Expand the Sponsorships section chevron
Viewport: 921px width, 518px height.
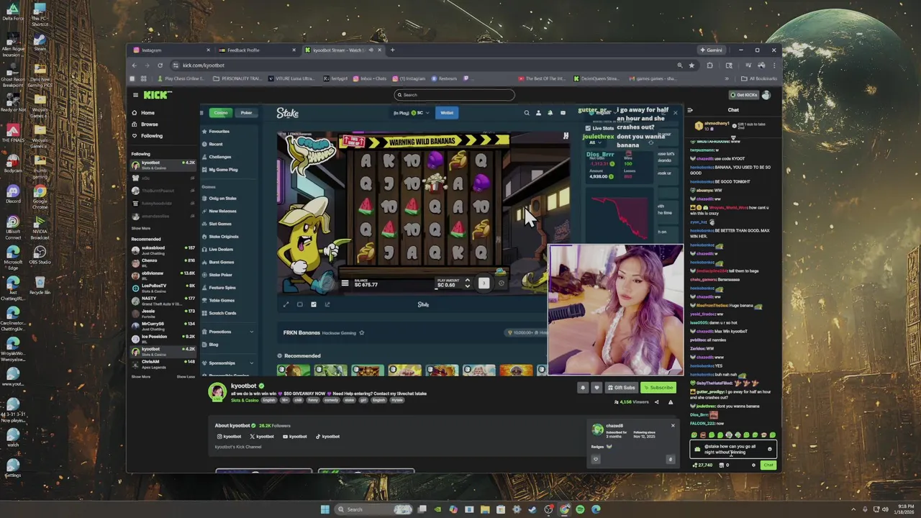(251, 363)
